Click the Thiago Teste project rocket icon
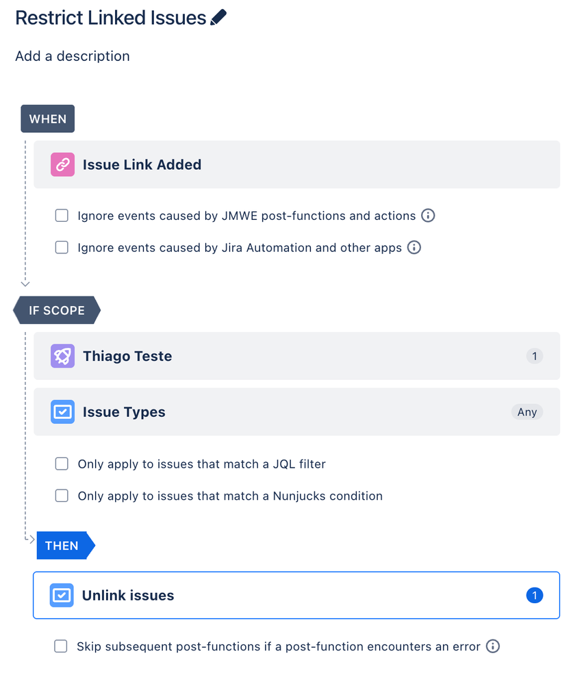 [62, 356]
